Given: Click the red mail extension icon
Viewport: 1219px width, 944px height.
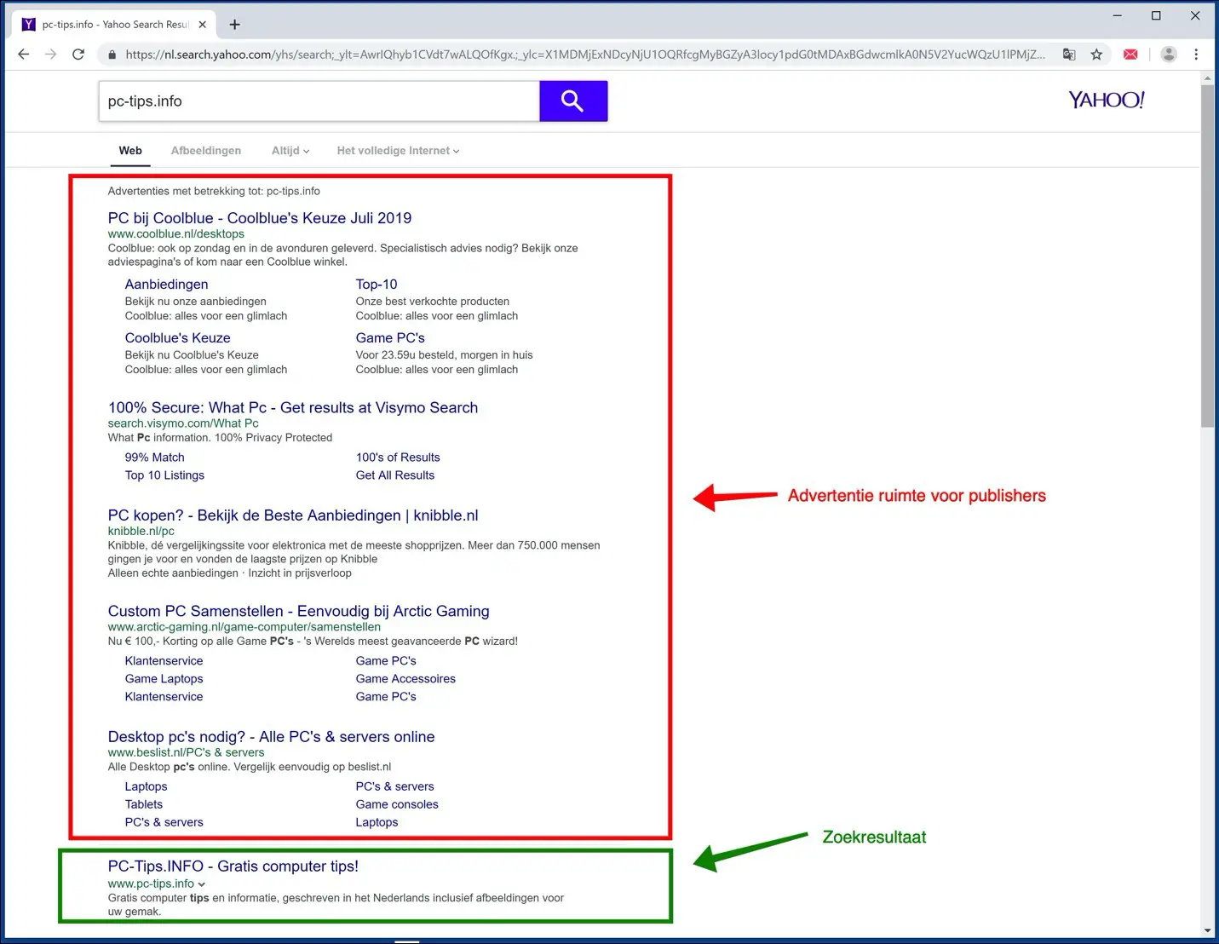Looking at the screenshot, I should pyautogui.click(x=1130, y=55).
